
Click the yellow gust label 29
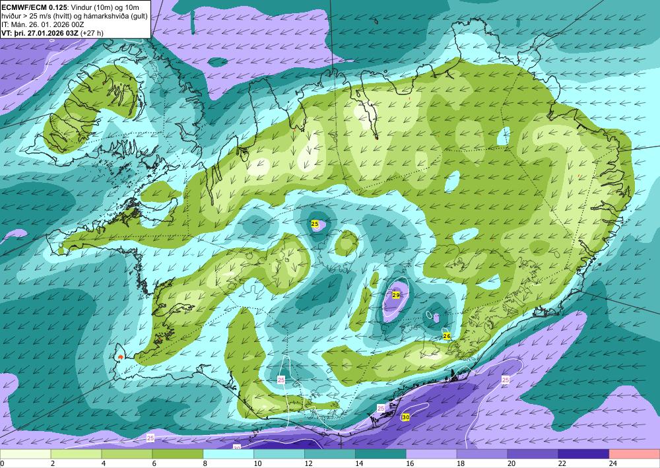[x=395, y=295]
